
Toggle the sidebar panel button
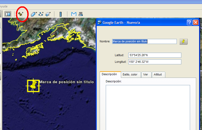pyautogui.click(x=8, y=14)
